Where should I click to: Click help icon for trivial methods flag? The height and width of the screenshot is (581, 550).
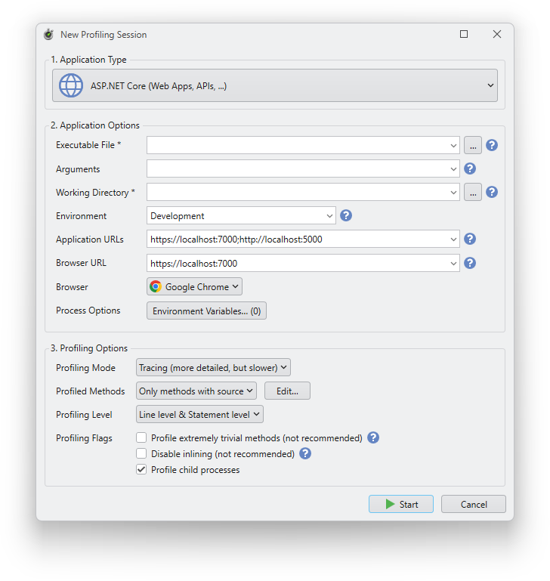pos(372,437)
